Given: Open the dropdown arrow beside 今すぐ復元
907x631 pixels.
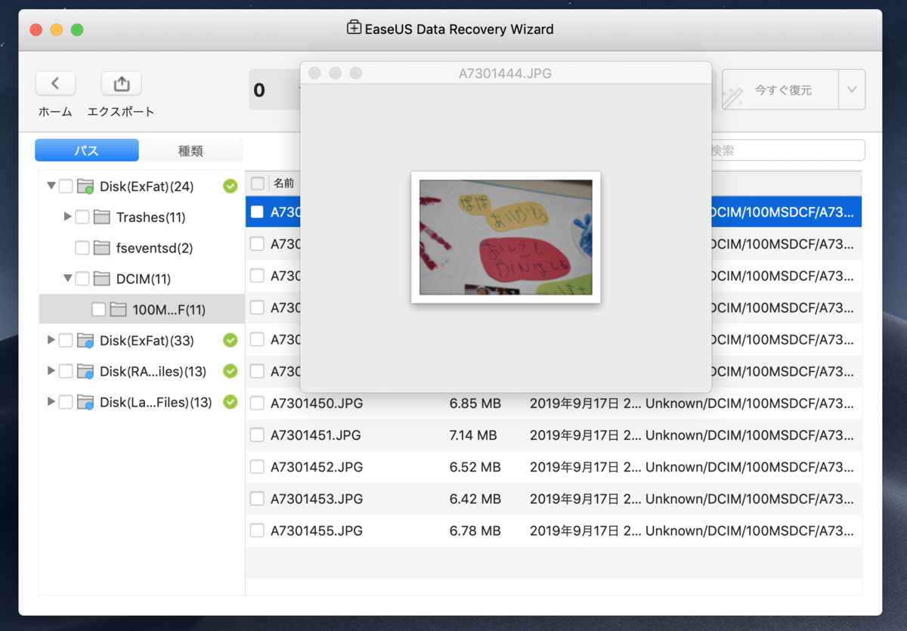Looking at the screenshot, I should (x=852, y=90).
